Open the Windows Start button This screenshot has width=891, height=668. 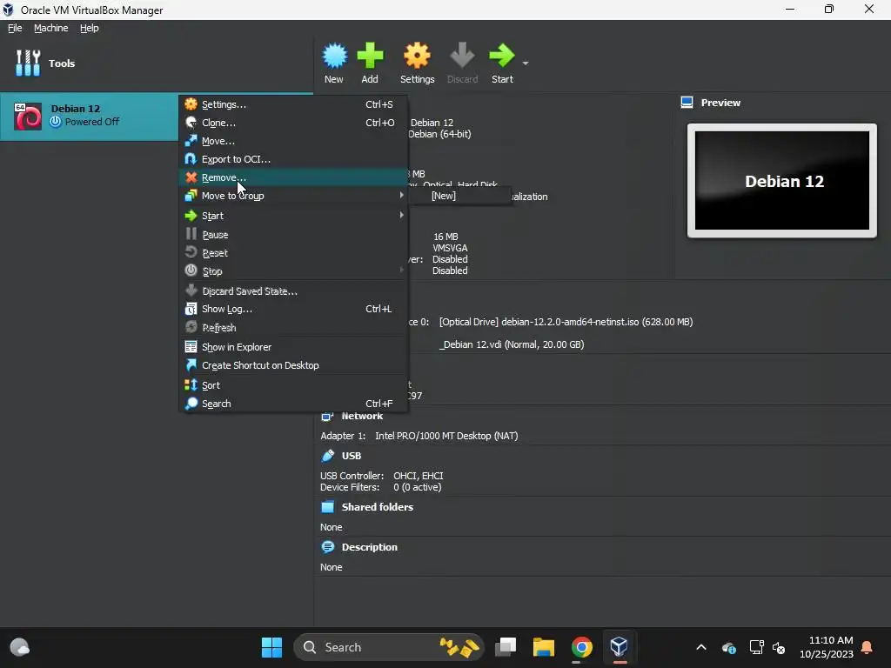point(271,647)
